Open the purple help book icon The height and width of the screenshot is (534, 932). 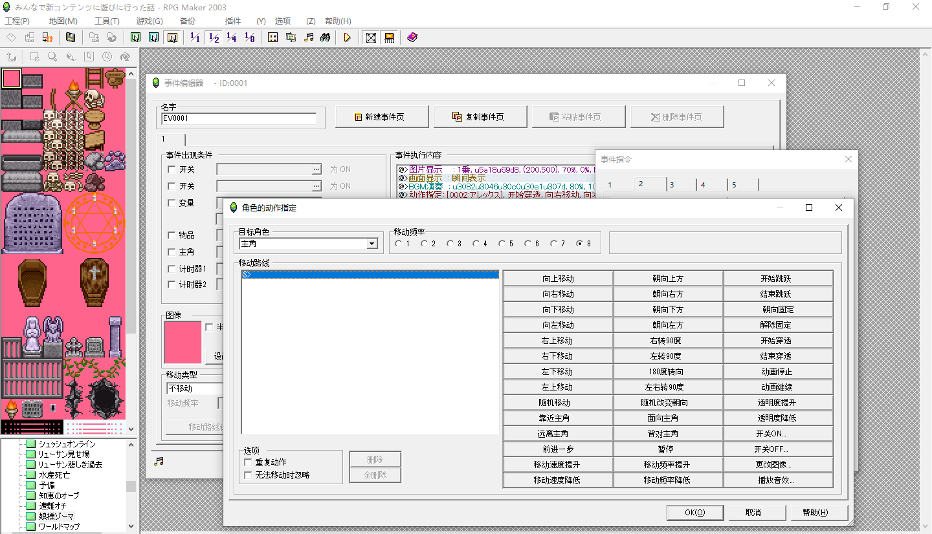tap(412, 37)
